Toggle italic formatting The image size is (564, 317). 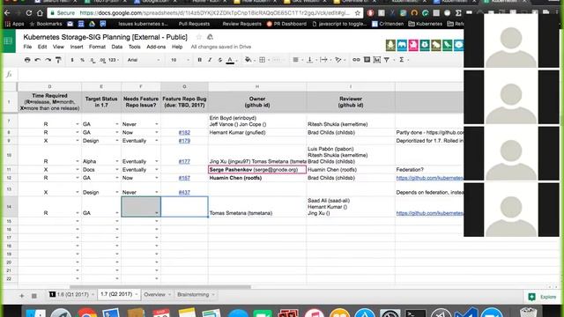[210, 60]
